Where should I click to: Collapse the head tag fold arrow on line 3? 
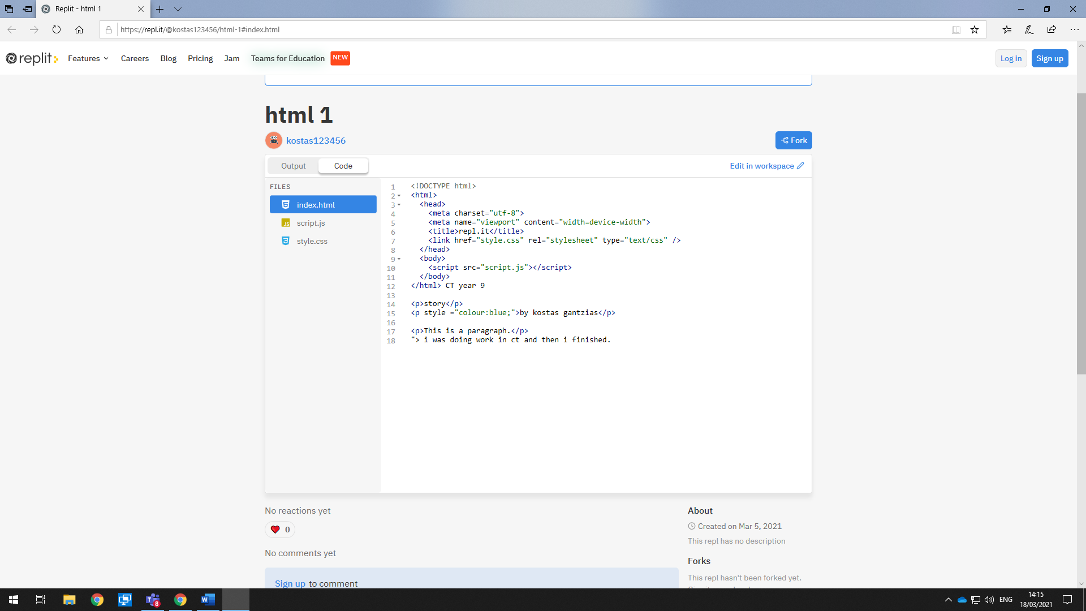tap(399, 205)
